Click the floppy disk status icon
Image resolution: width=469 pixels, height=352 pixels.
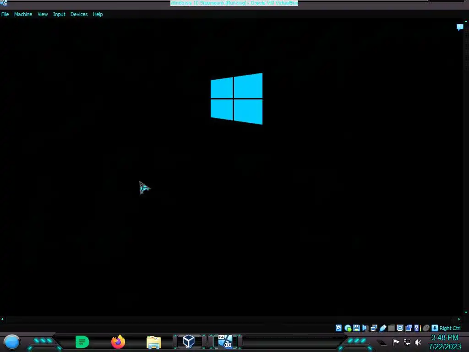[356, 328]
